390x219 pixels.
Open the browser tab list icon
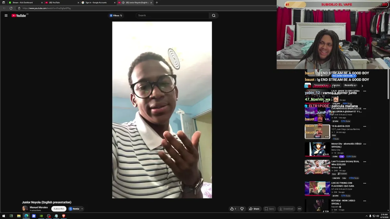[3, 2]
